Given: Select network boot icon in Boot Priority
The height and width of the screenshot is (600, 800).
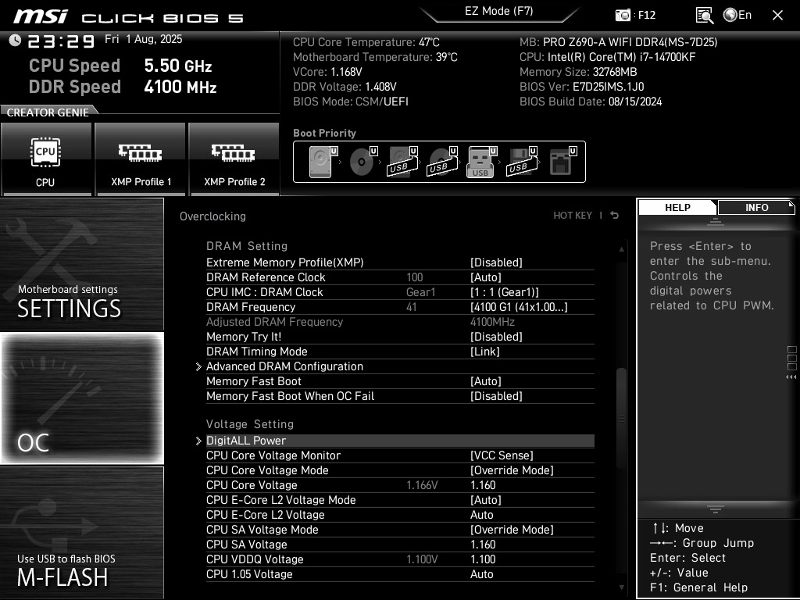Looking at the screenshot, I should click(562, 162).
